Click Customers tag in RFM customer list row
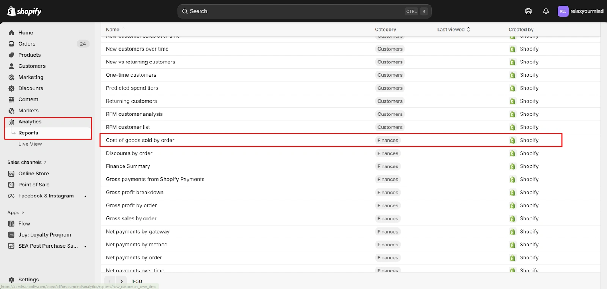 pyautogui.click(x=390, y=127)
